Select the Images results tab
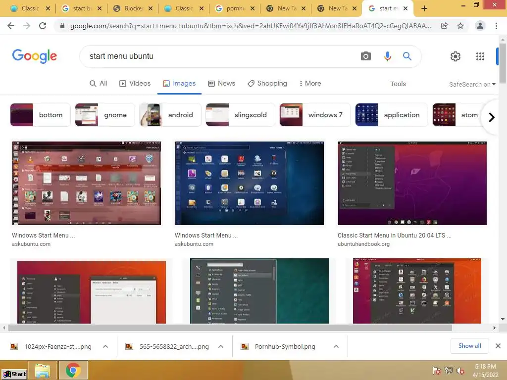This screenshot has height=380, width=507. pyautogui.click(x=179, y=83)
